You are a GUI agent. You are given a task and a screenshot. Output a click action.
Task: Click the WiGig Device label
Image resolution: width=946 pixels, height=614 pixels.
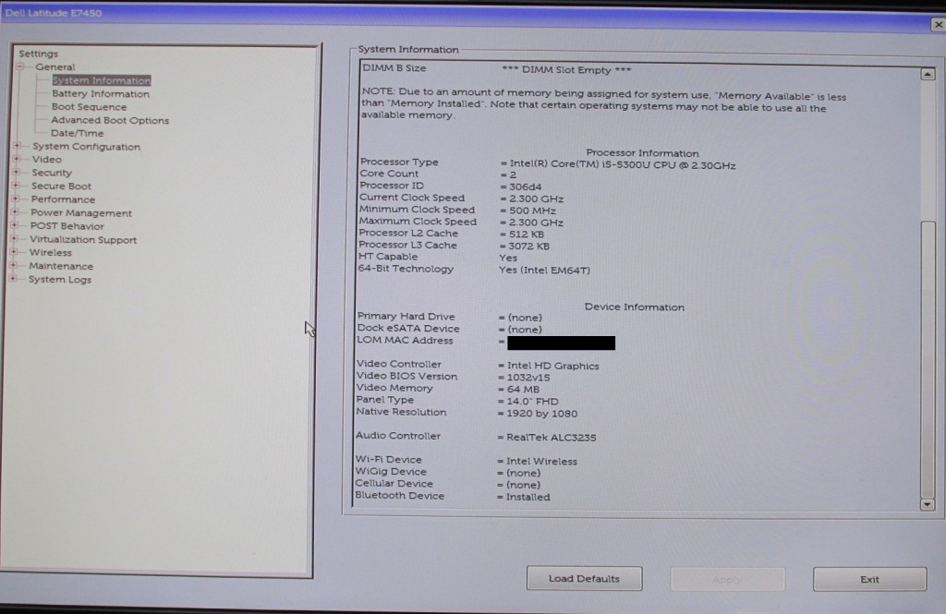pos(391,471)
